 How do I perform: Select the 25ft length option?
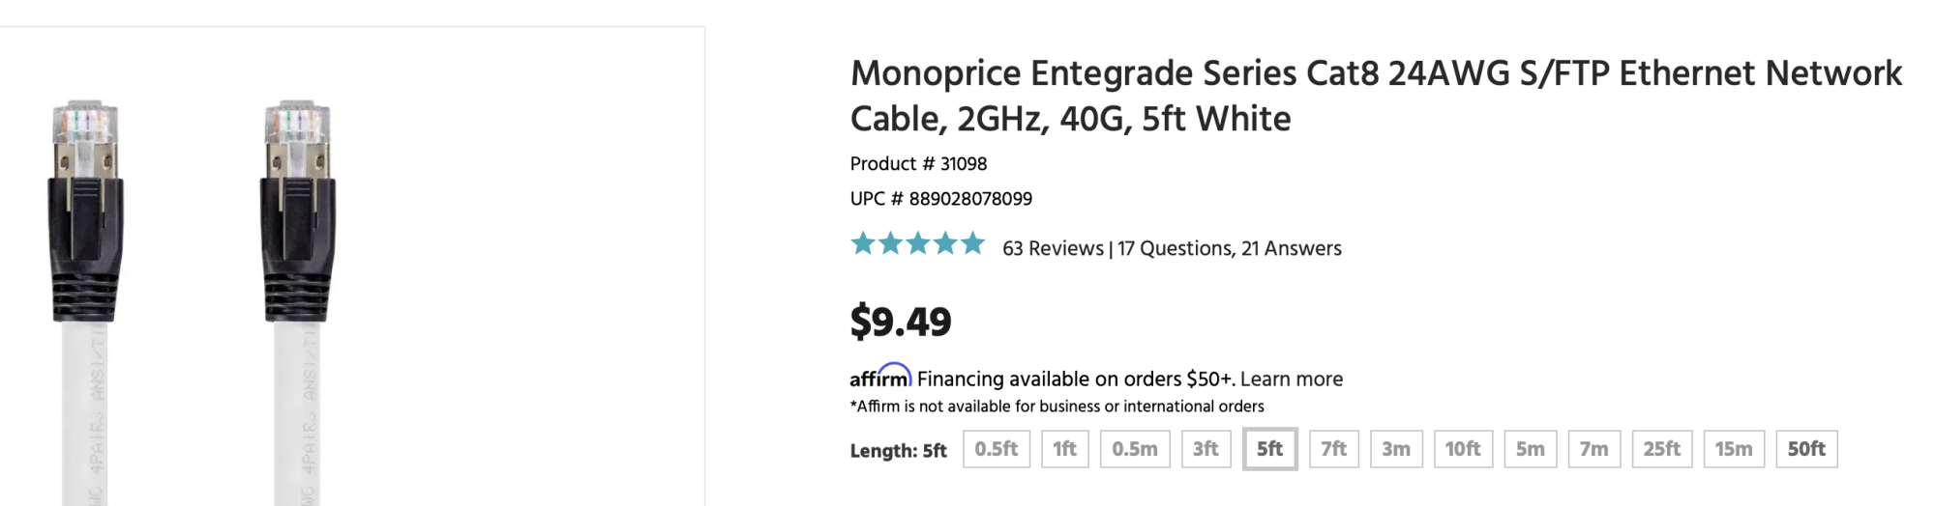pyautogui.click(x=1661, y=449)
